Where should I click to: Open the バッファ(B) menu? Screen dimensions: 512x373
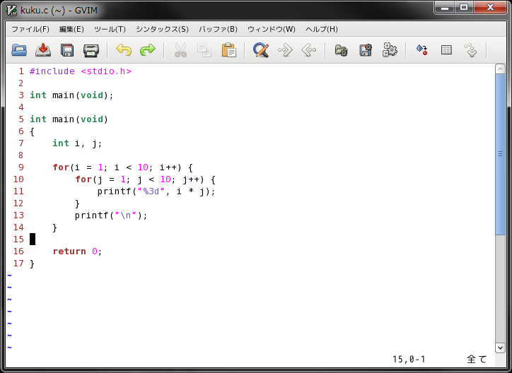(218, 30)
